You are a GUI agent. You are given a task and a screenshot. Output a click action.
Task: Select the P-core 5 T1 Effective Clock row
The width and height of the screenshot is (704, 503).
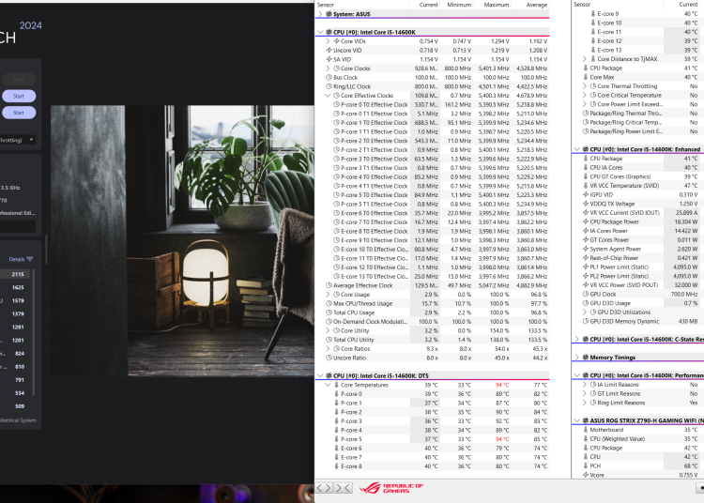pyautogui.click(x=433, y=205)
